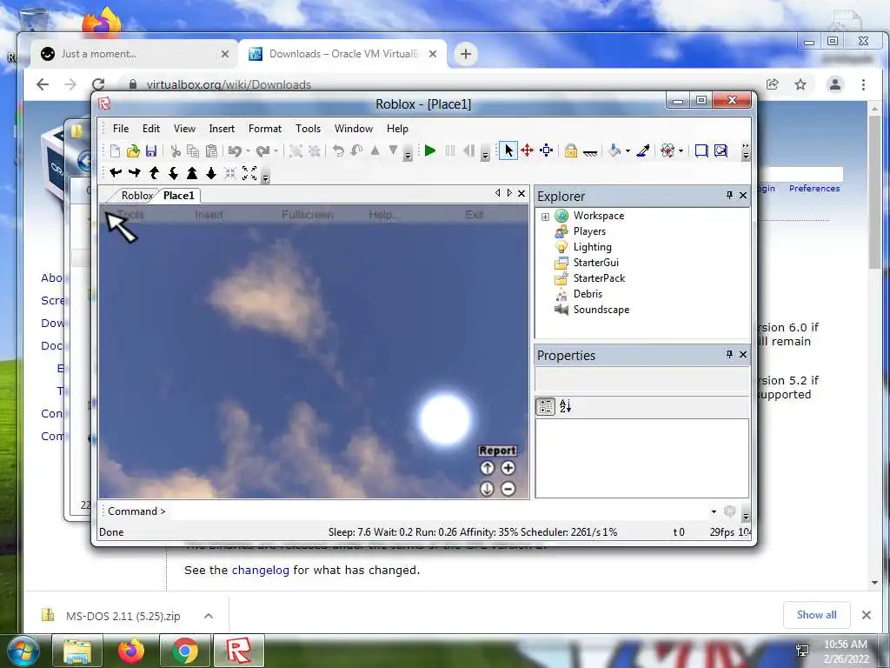Open Firefox from the Windows taskbar
The height and width of the screenshot is (668, 890).
131,651
